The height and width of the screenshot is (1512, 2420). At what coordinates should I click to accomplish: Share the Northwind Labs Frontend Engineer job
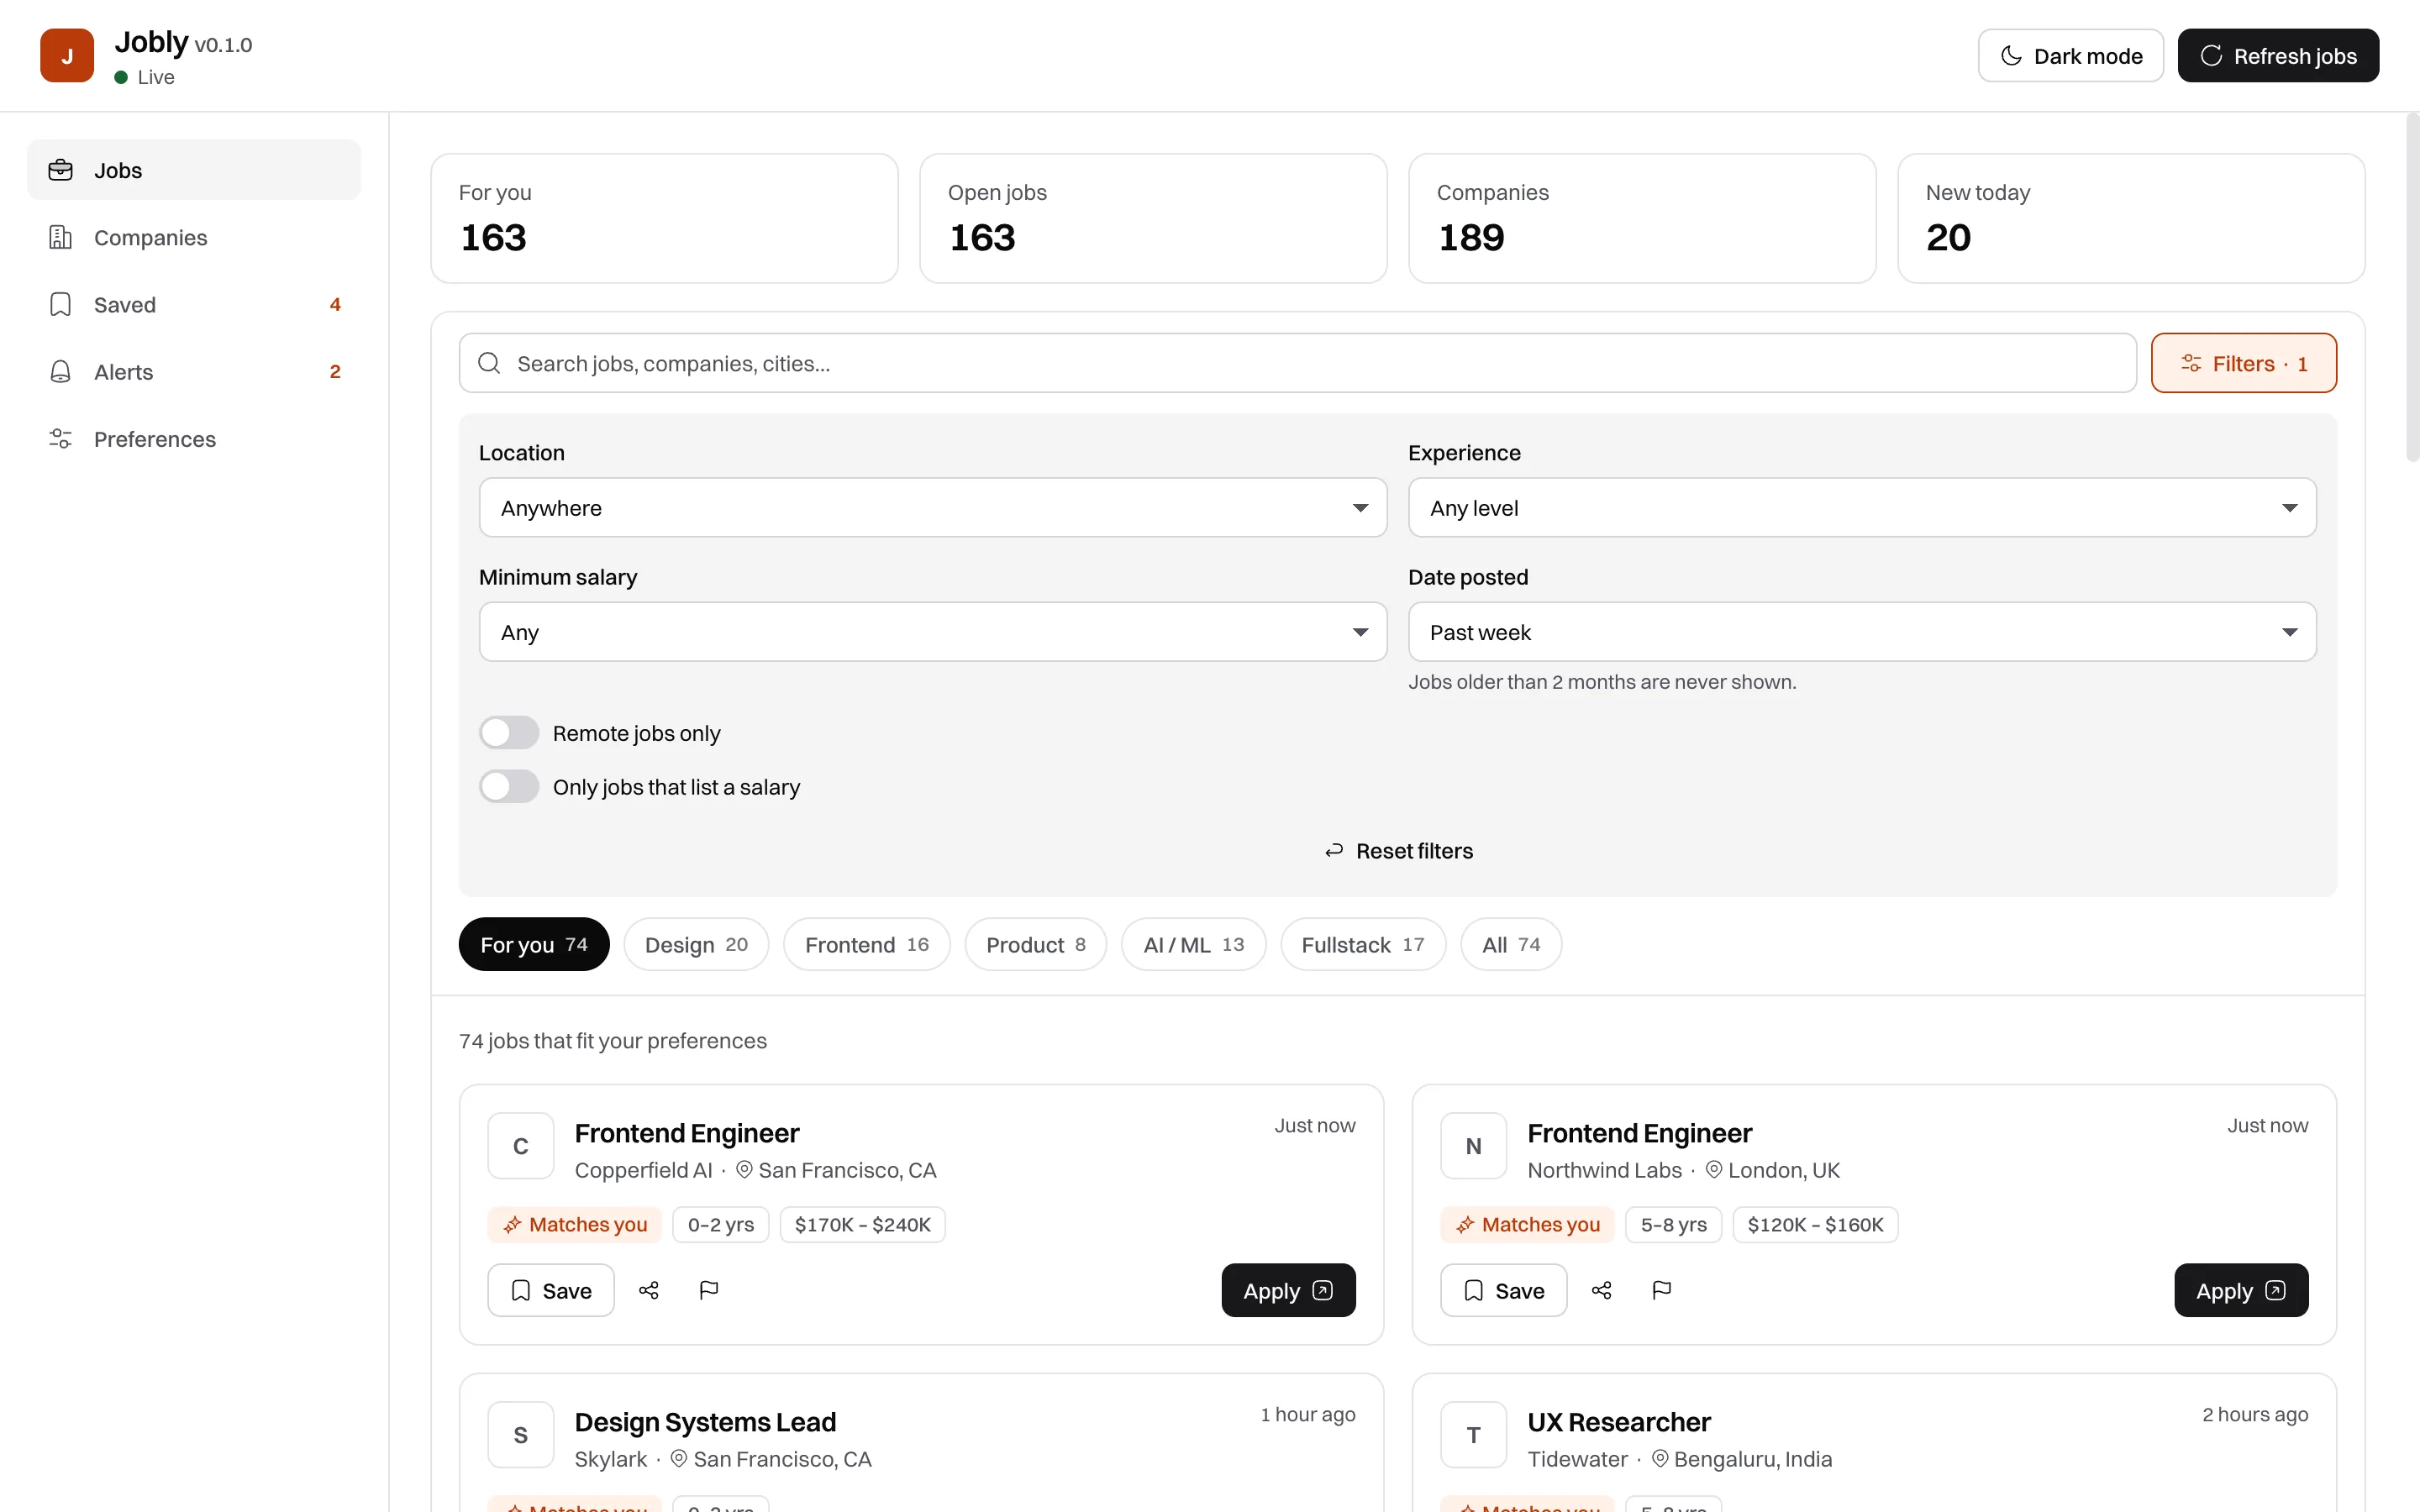(1601, 1290)
